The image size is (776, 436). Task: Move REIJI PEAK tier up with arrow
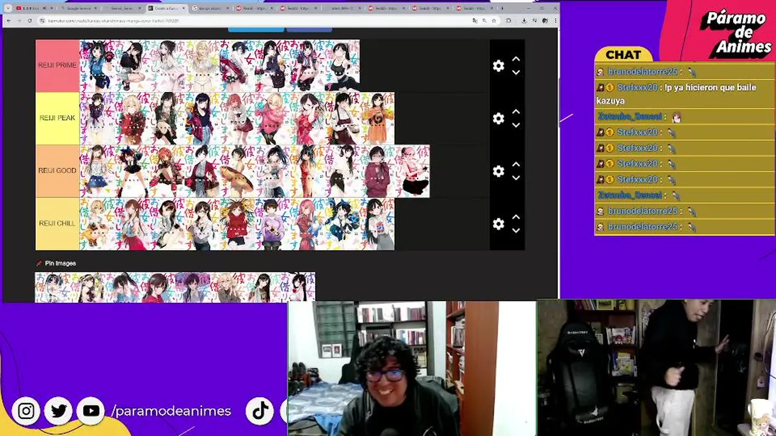(516, 112)
